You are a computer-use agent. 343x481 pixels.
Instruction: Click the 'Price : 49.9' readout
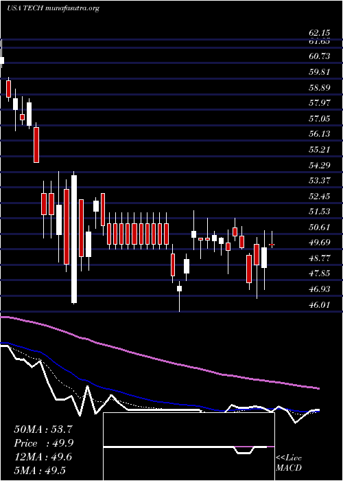click(43, 443)
